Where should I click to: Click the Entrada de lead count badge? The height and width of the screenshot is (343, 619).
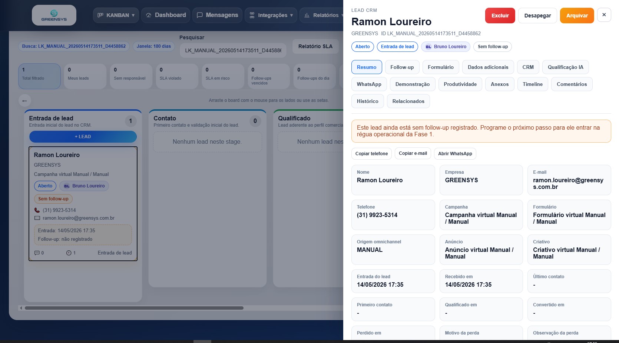pyautogui.click(x=130, y=121)
